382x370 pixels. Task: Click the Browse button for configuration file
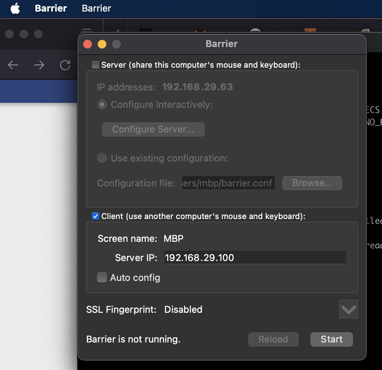pos(312,183)
